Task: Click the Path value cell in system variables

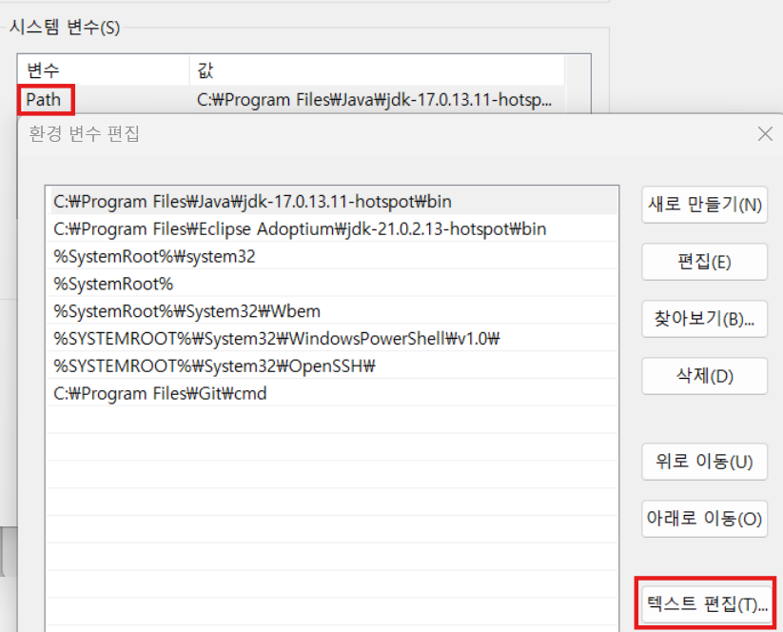Action: pos(375,100)
